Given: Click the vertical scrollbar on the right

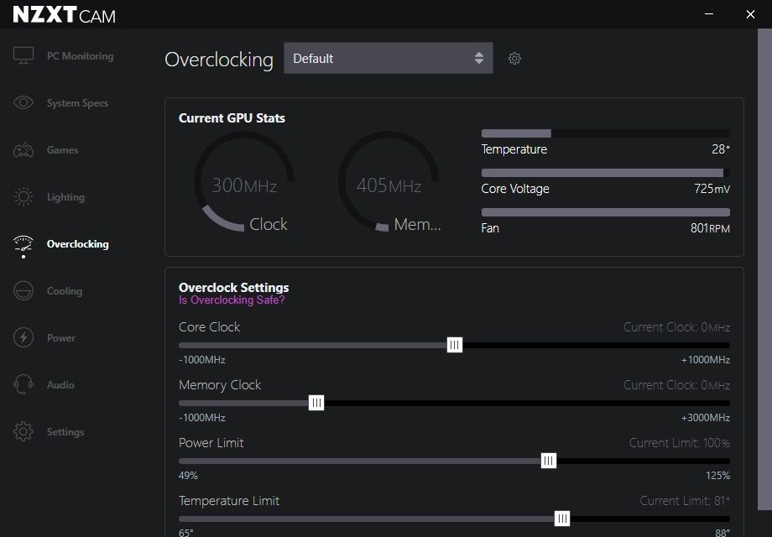Looking at the screenshot, I should tap(764, 269).
